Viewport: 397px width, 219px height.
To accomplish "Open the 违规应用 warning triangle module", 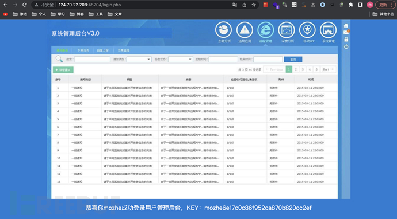I will pyautogui.click(x=245, y=30).
